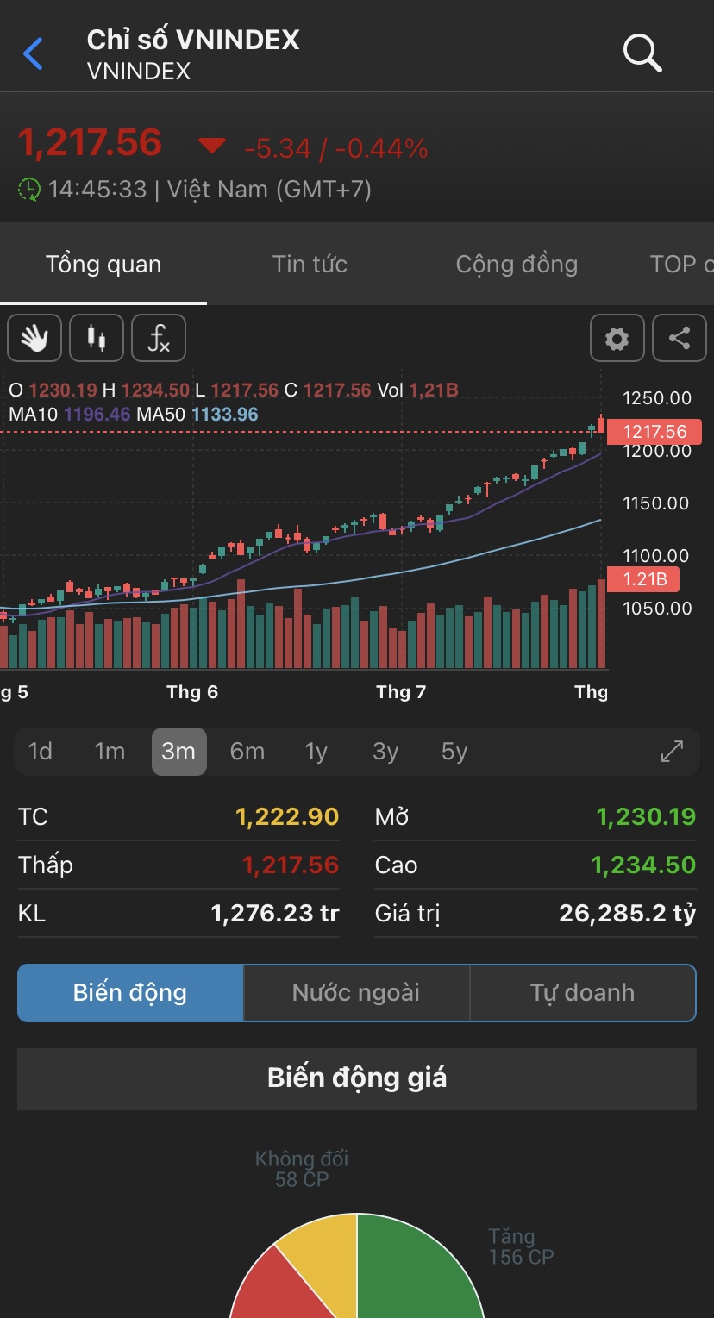
Task: Expand chart to fullscreen
Action: point(672,752)
